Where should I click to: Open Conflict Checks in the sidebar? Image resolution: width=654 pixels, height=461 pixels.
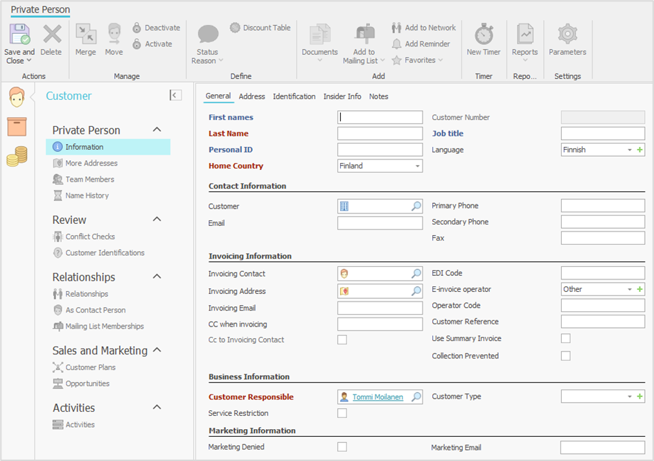point(90,236)
